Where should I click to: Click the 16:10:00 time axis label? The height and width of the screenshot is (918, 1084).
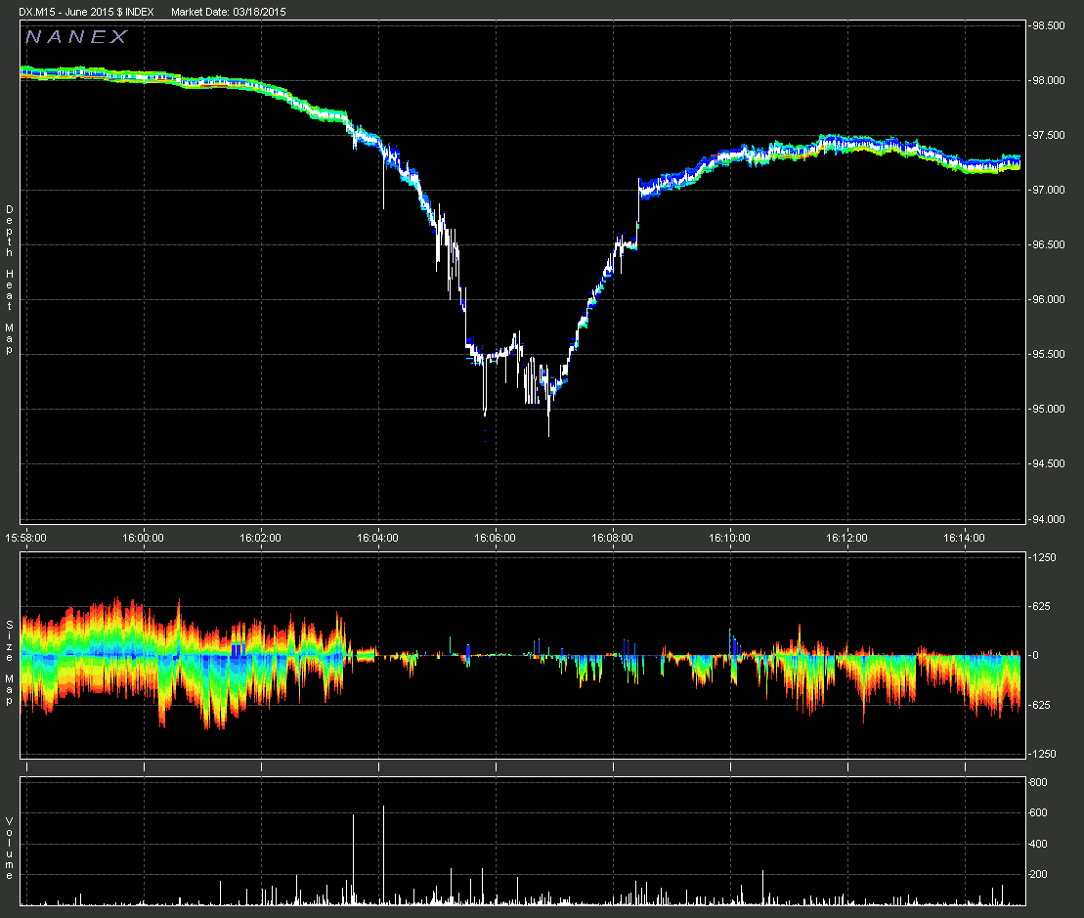tap(729, 538)
